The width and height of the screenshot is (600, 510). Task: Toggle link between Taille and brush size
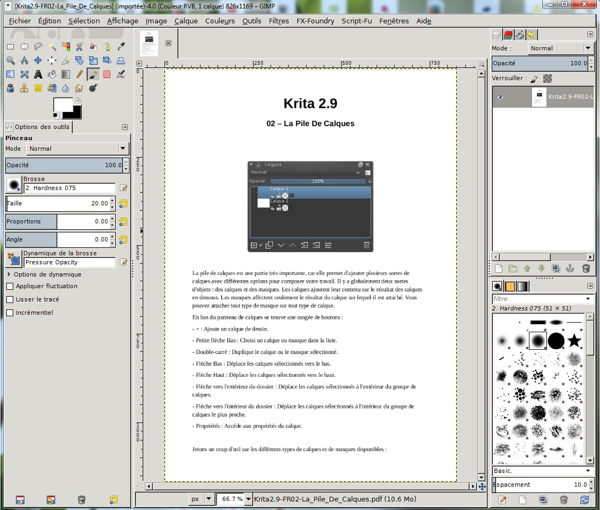(123, 204)
